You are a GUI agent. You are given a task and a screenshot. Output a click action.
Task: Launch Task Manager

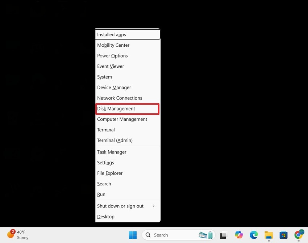(112, 152)
